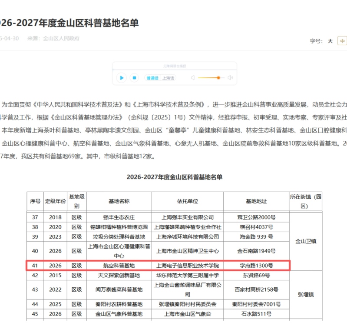The width and height of the screenshot is (347, 326).
Task: Select the address cell 横召村4037号
Action: tap(256, 227)
